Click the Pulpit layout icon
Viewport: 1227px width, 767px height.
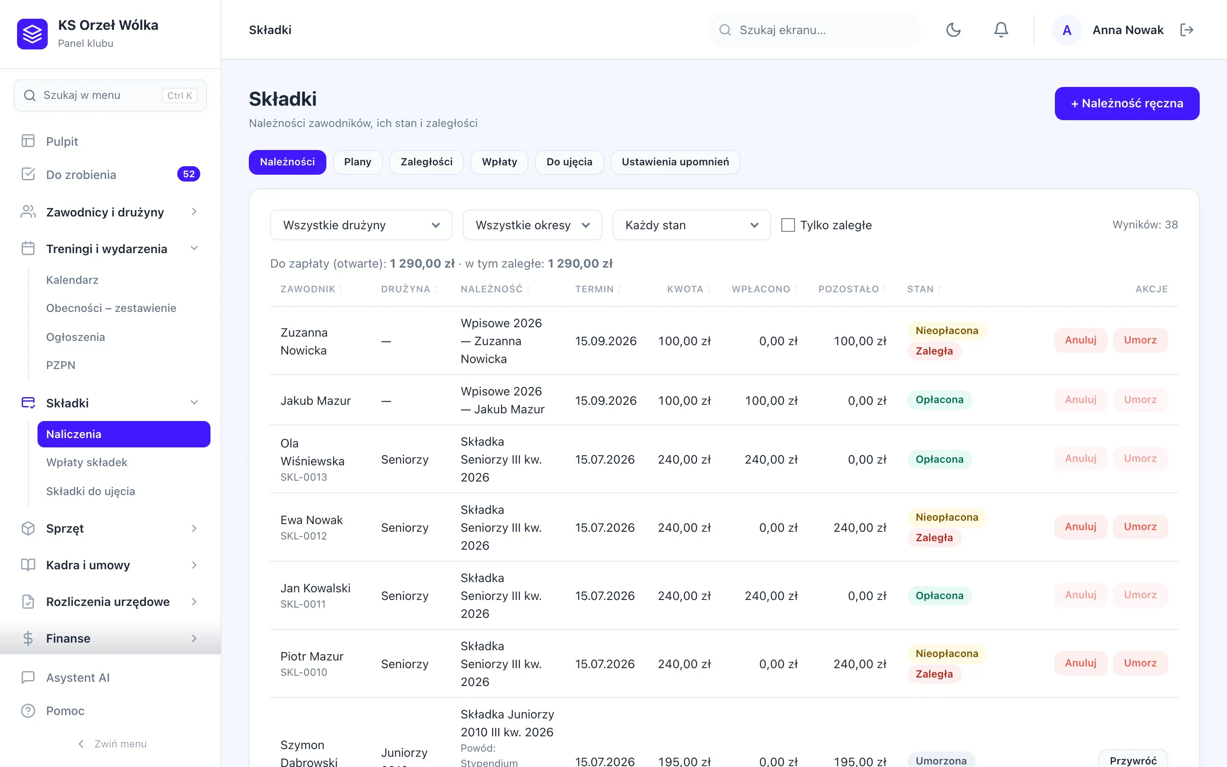pyautogui.click(x=28, y=141)
